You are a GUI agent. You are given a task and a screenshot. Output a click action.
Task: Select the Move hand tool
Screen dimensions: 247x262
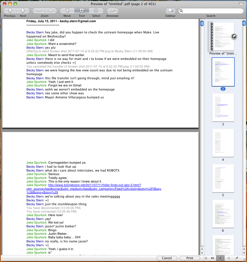(x=67, y=10)
